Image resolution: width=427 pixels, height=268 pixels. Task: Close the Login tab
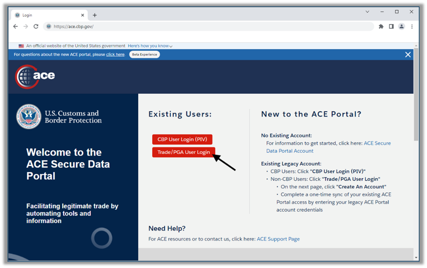[83, 15]
